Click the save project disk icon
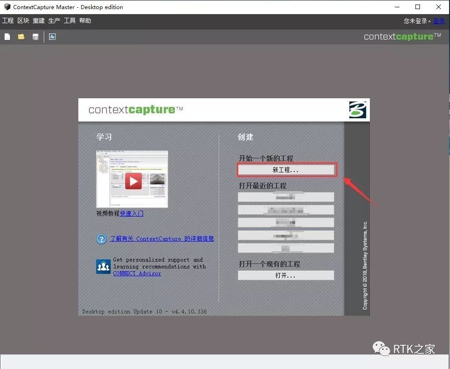 (x=36, y=37)
